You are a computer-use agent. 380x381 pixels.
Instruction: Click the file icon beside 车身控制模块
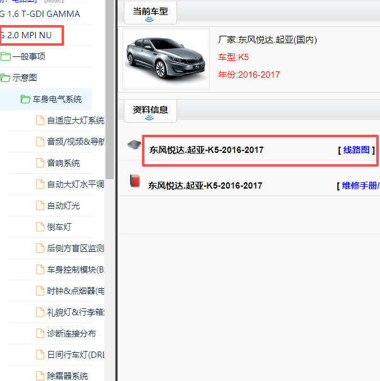click(40, 269)
